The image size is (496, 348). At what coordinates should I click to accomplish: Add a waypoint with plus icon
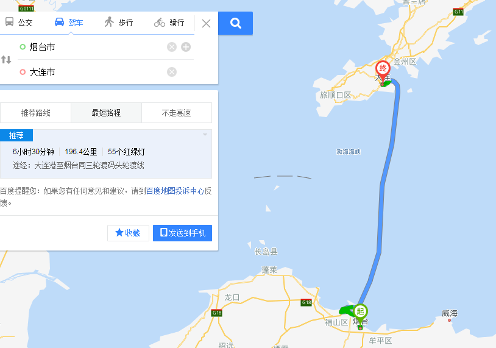coord(186,47)
